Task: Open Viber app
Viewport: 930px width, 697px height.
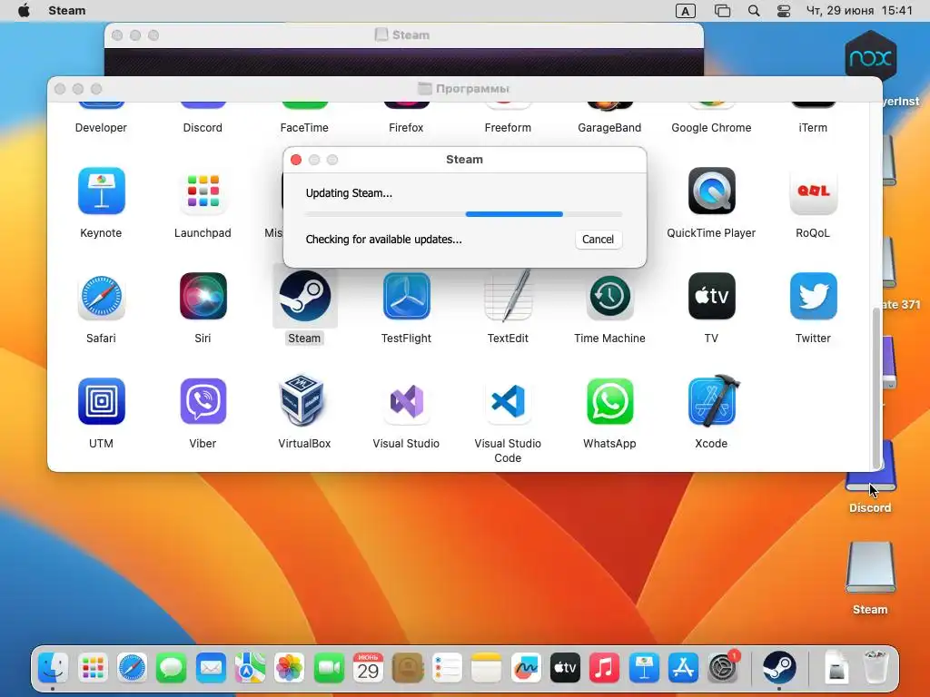Action: [203, 401]
